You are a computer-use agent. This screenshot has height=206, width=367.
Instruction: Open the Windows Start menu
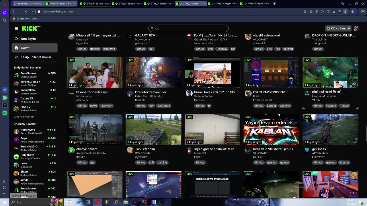pos(5,202)
